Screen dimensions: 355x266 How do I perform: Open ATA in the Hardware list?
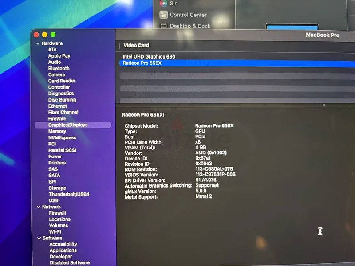[x=52, y=50]
